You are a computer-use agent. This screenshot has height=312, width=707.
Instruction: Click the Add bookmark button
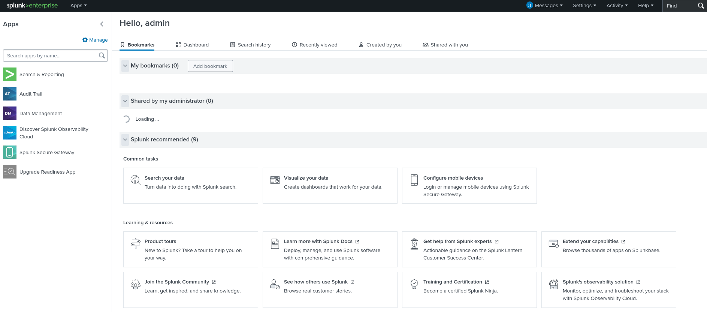(210, 66)
